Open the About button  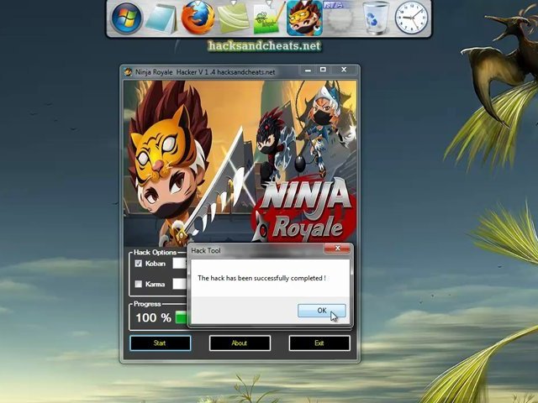[240, 343]
